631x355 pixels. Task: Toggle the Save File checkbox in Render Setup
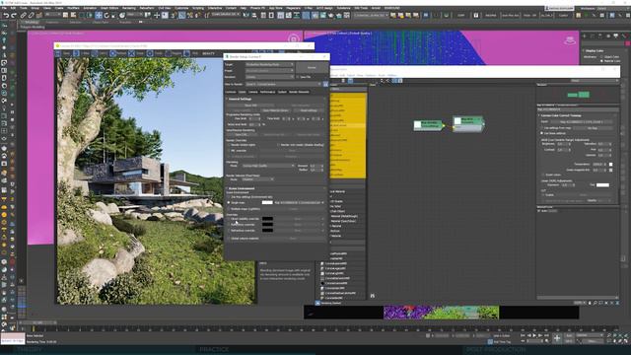pos(298,77)
